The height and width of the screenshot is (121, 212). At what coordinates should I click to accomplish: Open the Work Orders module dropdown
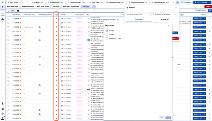pos(14,2)
